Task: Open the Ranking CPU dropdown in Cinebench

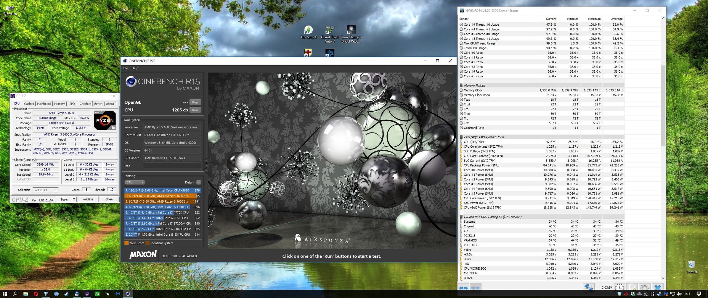Action: [135, 182]
